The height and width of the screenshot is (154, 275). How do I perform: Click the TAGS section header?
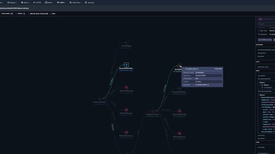258,142
